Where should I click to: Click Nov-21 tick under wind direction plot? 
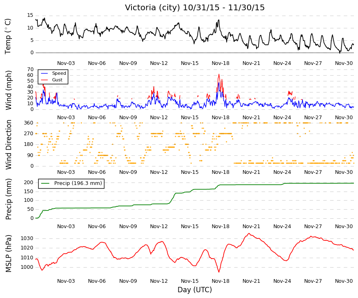(252, 172)
